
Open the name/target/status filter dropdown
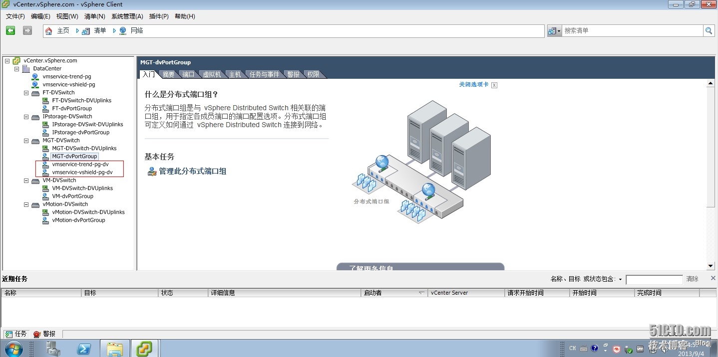coord(620,279)
